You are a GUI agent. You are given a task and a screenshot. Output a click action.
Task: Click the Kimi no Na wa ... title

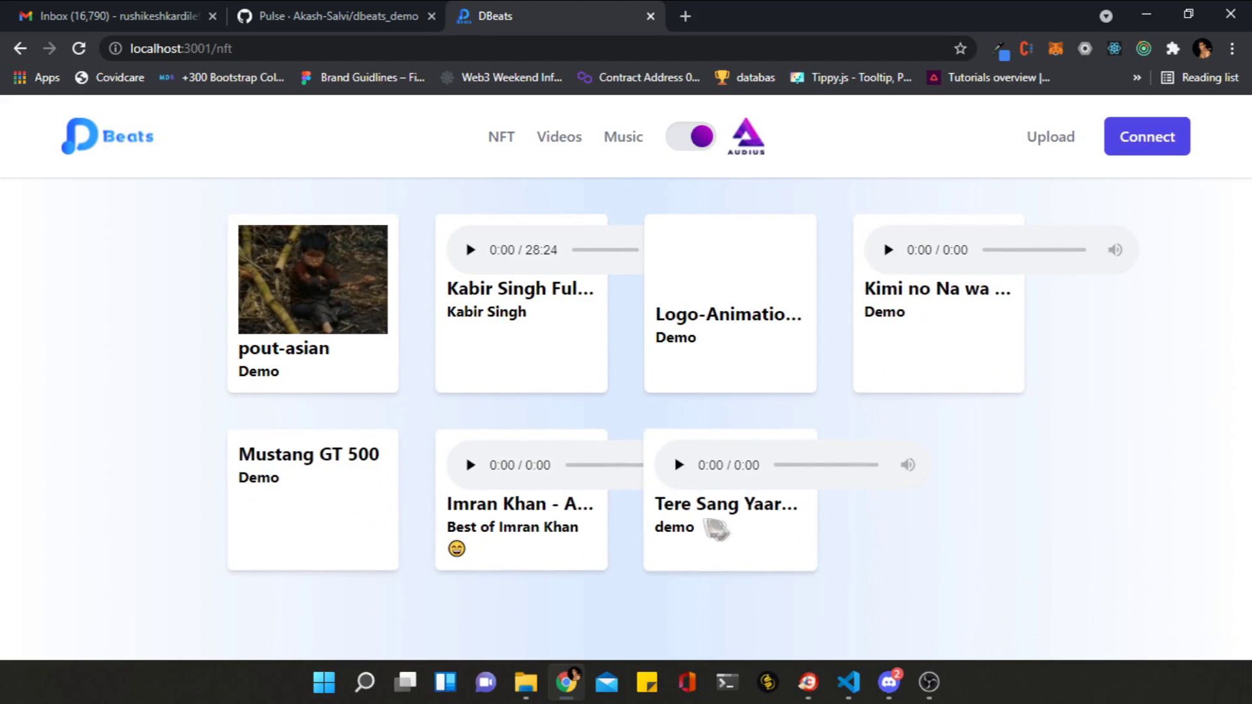pyautogui.click(x=938, y=288)
